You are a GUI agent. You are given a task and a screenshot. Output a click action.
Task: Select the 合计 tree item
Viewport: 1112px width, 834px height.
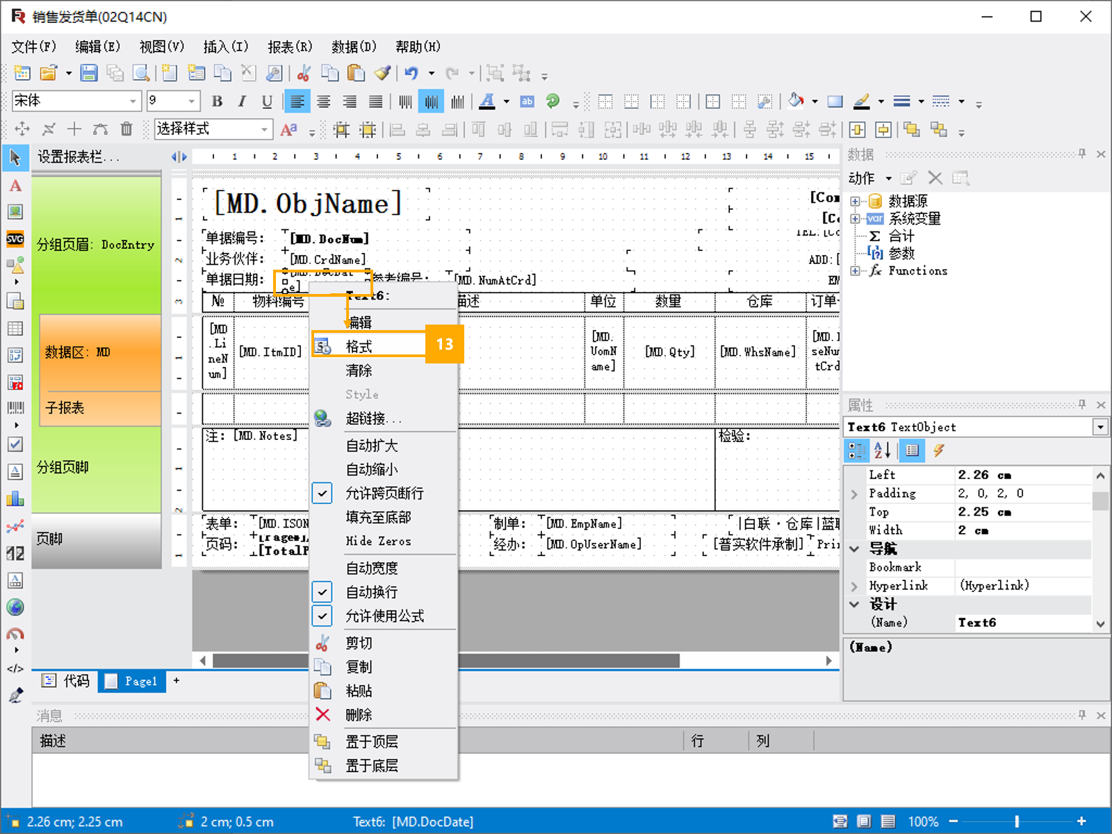901,236
